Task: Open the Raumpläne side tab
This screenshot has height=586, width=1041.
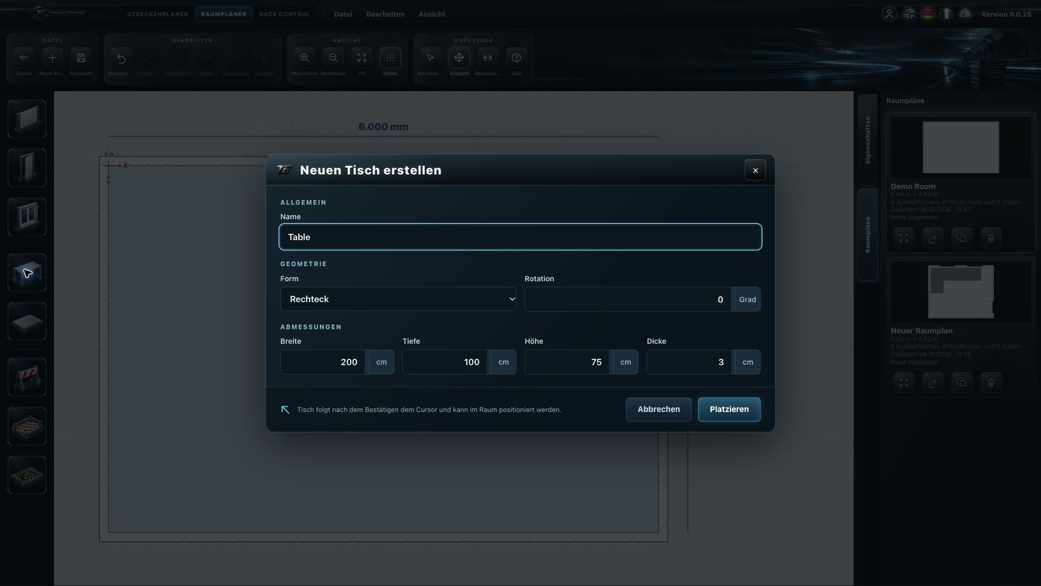Action: 867,234
